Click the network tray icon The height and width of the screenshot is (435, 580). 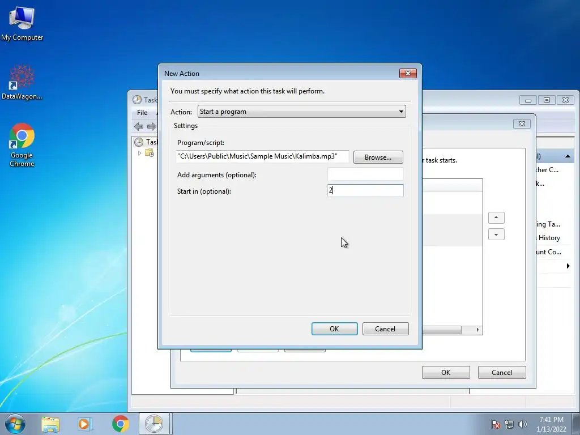click(509, 424)
